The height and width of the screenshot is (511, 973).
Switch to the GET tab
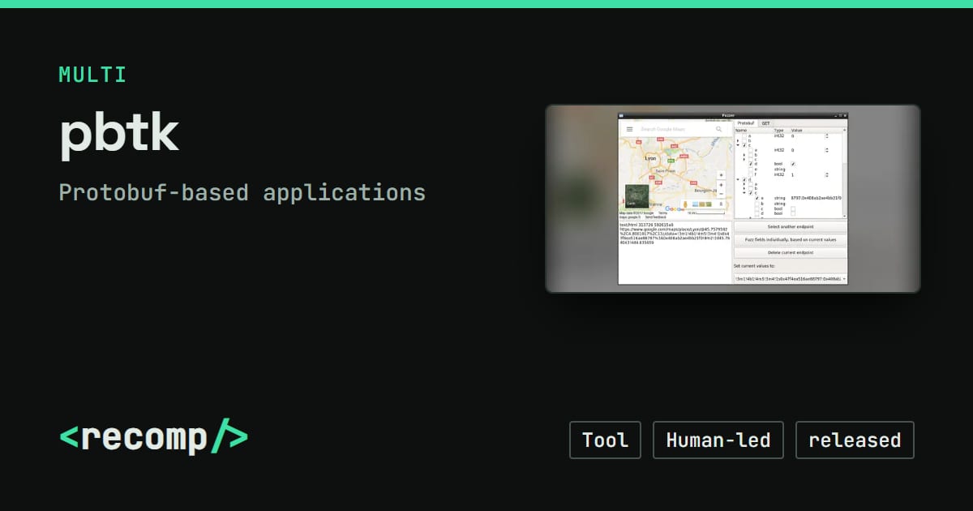[x=765, y=123]
